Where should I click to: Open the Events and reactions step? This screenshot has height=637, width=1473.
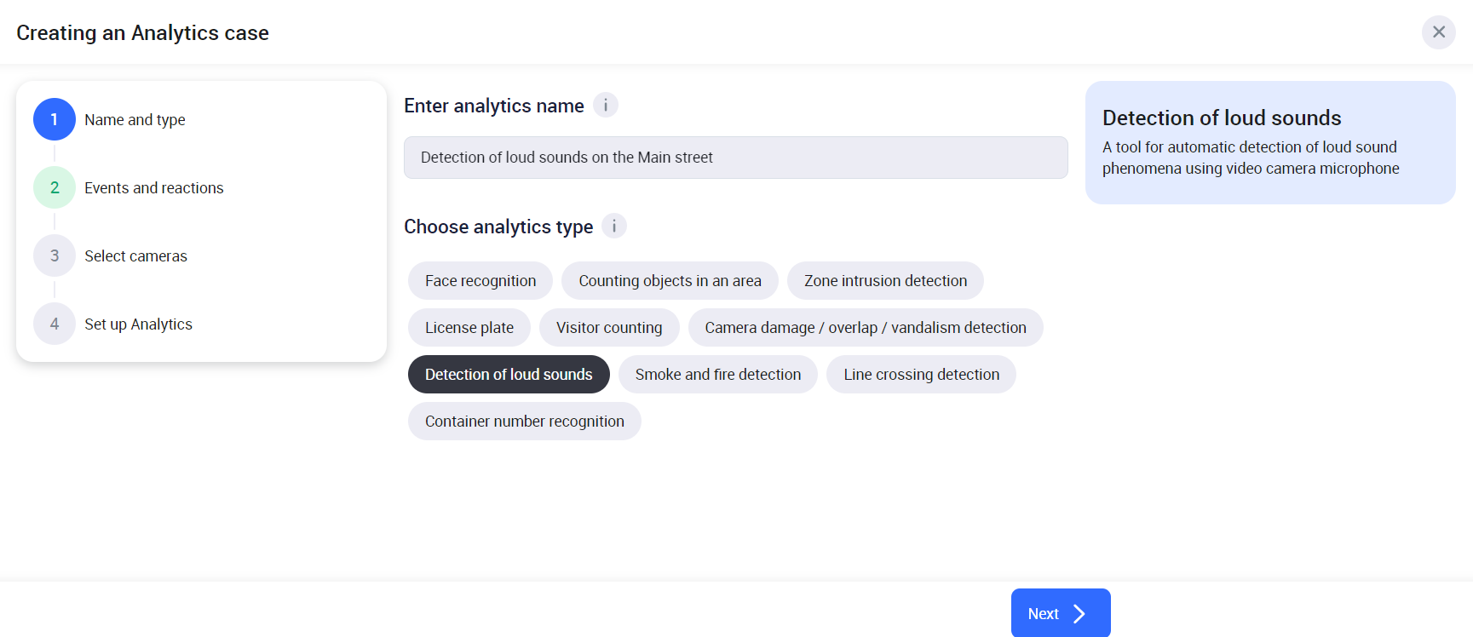click(x=153, y=188)
